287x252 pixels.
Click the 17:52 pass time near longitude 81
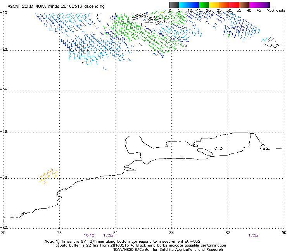point(108,235)
